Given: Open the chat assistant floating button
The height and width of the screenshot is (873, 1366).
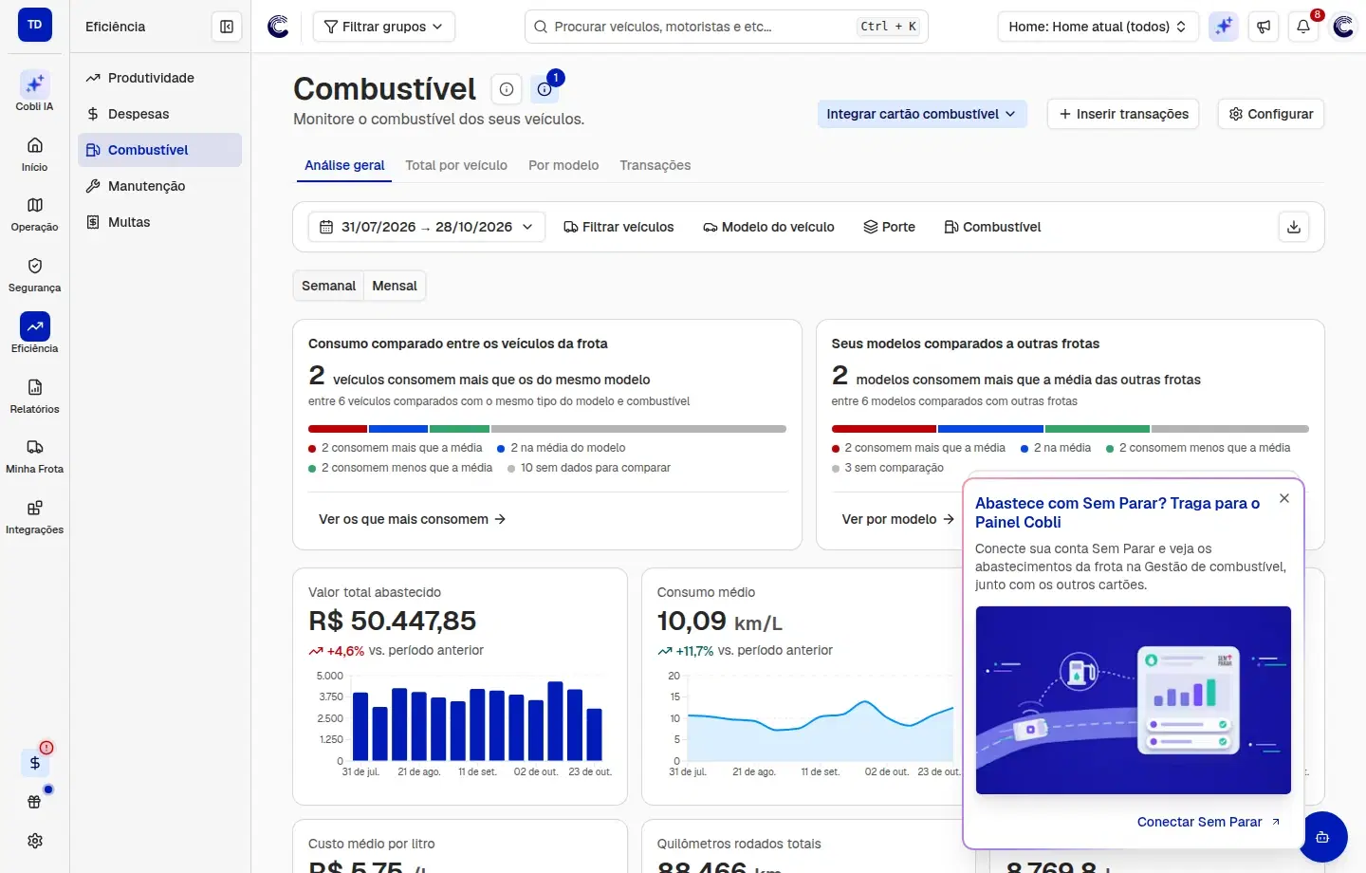Looking at the screenshot, I should tap(1322, 837).
